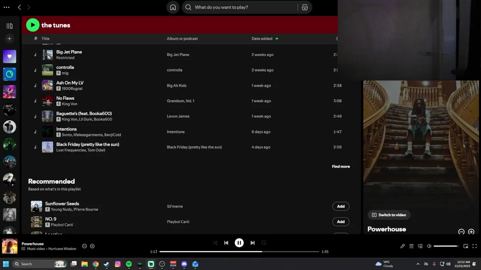
Task: Mute audio with speaker icon
Action: click(x=429, y=246)
